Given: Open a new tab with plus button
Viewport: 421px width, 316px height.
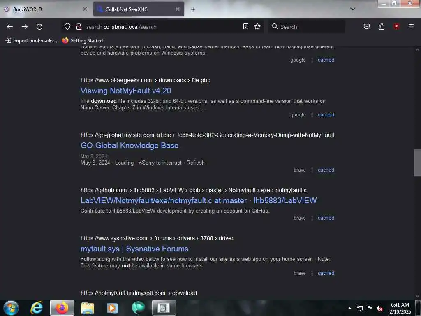Looking at the screenshot, I should (193, 9).
